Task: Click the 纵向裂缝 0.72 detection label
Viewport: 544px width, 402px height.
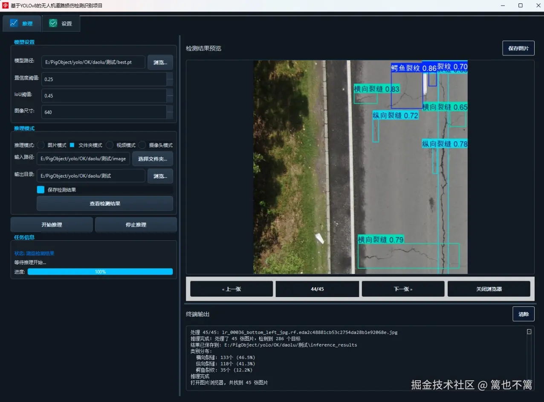Action: click(395, 115)
